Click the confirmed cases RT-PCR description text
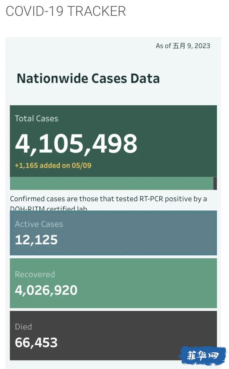Screen dimensions: 229x369 tap(108, 199)
